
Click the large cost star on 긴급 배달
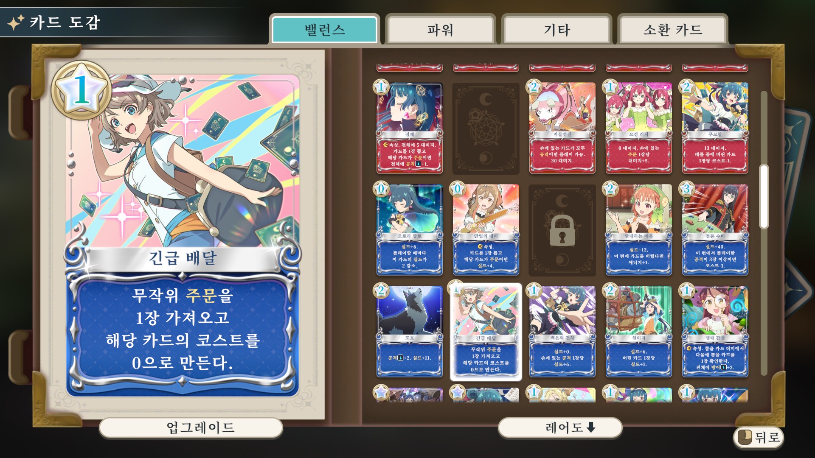click(81, 90)
